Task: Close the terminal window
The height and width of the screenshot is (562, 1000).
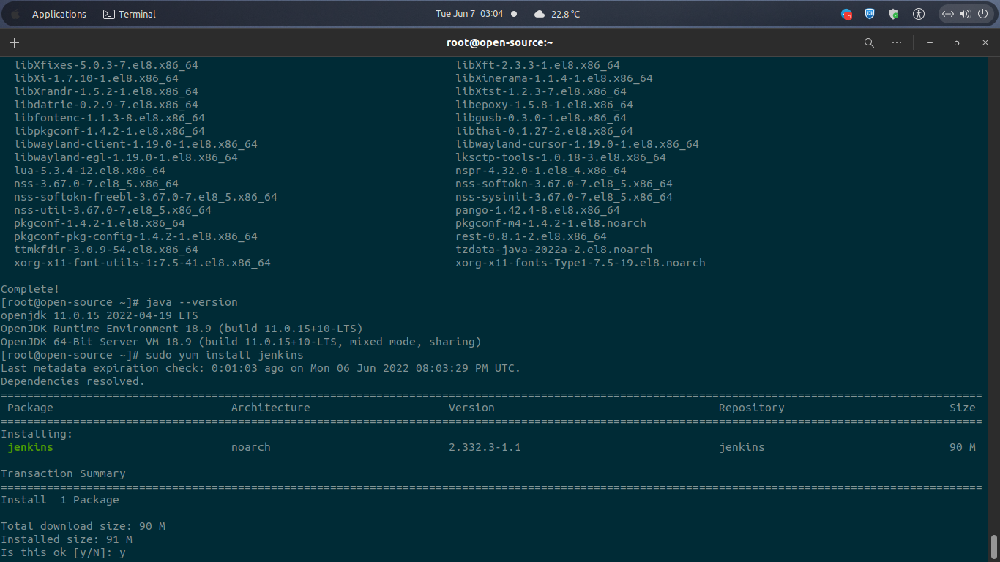Action: [985, 43]
